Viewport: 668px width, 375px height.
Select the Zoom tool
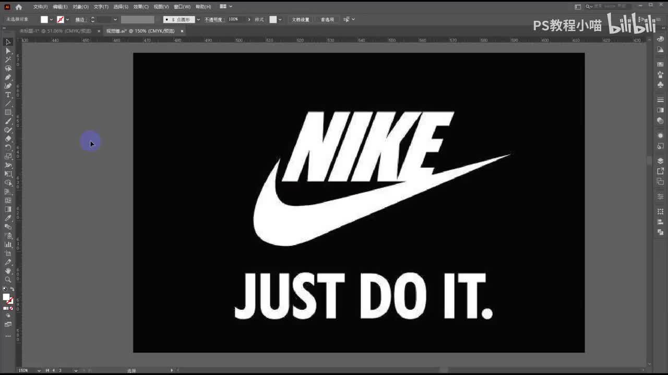[x=8, y=280]
